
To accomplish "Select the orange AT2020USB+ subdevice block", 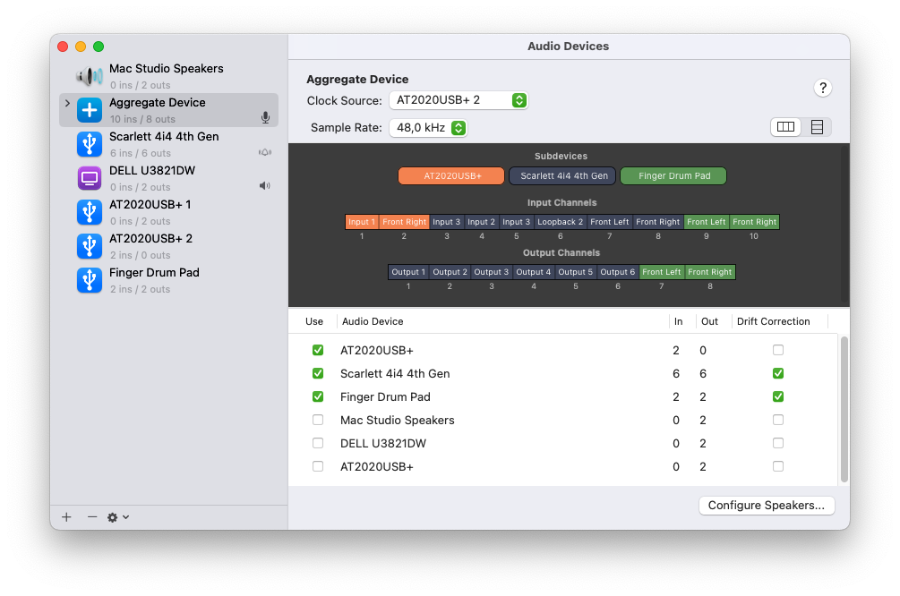I will click(451, 176).
